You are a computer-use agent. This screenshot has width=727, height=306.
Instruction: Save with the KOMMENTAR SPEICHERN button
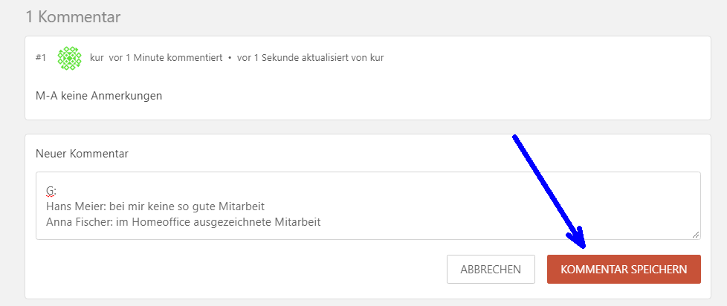624,270
